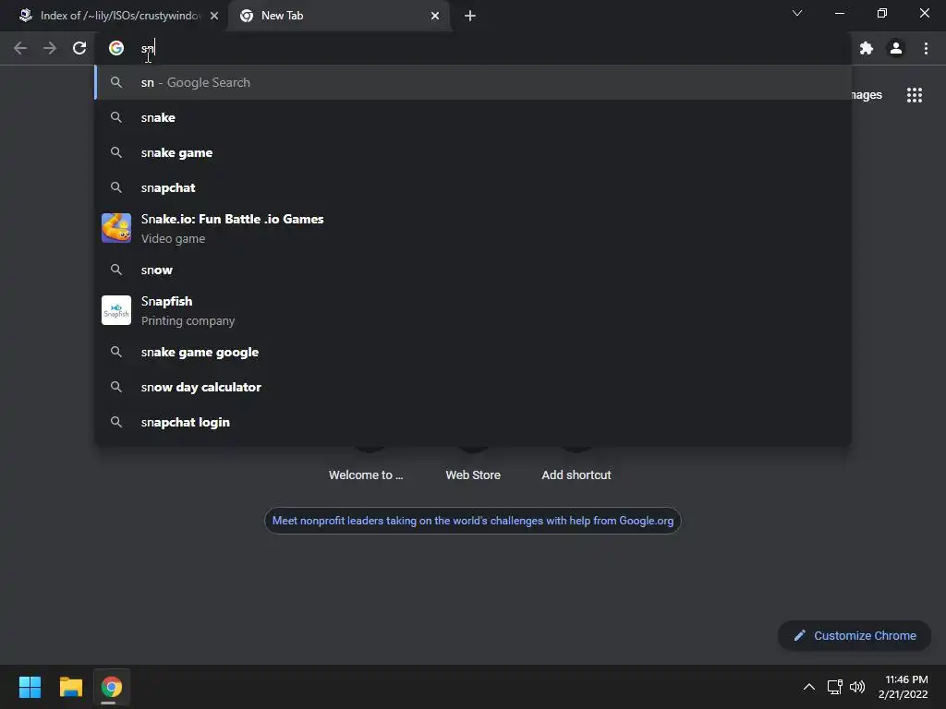
Task: Click the Google logo in address bar
Action: [116, 48]
